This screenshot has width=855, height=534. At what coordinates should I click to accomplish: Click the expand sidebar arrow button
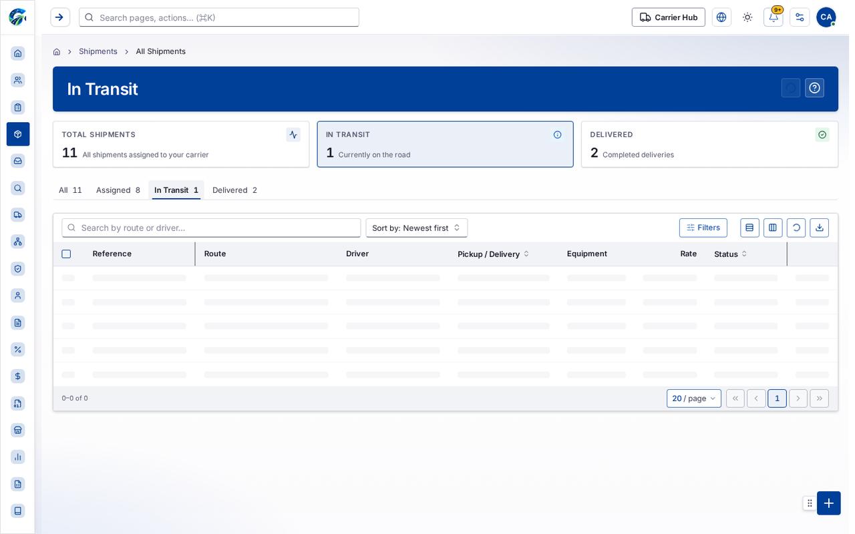60,17
